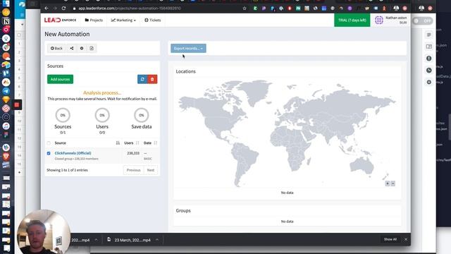This screenshot has width=451, height=254.
Task: Click the Previous pagination button
Action: 133,170
